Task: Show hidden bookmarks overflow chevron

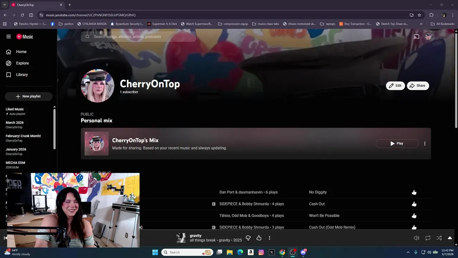Action: coord(421,24)
